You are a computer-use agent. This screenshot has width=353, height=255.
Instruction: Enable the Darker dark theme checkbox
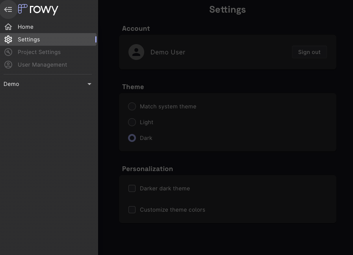click(x=132, y=188)
